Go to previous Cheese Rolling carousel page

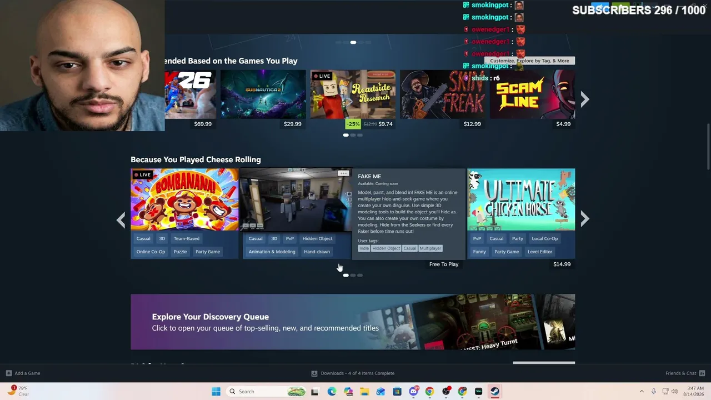[121, 220]
